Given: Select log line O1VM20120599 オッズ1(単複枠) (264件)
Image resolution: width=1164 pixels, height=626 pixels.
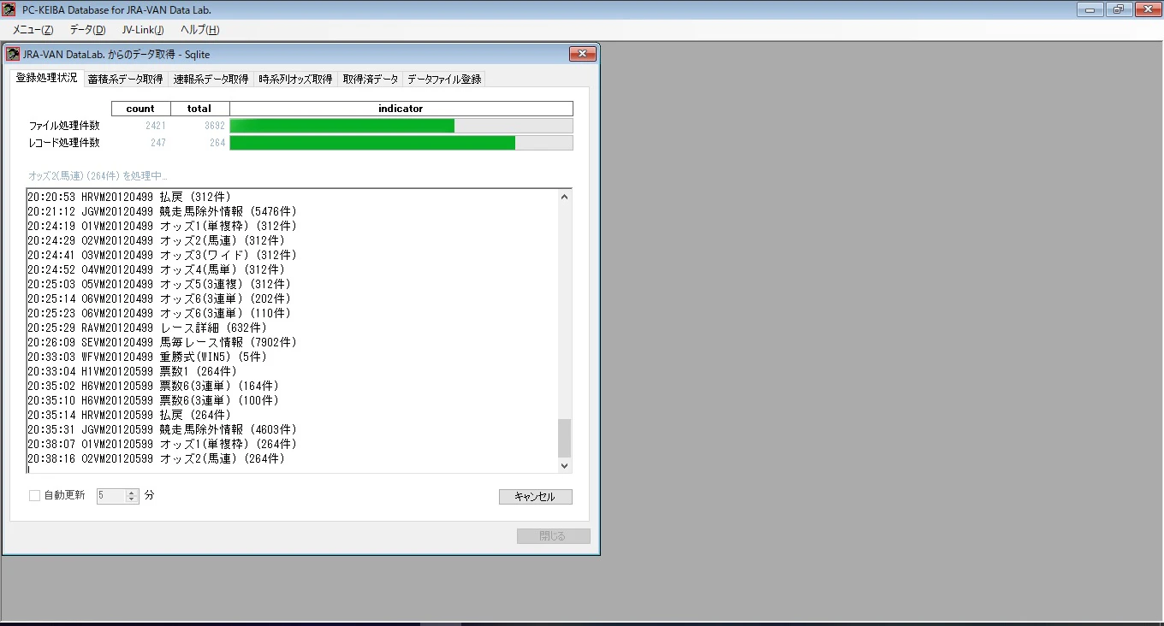Looking at the screenshot, I should (x=162, y=444).
